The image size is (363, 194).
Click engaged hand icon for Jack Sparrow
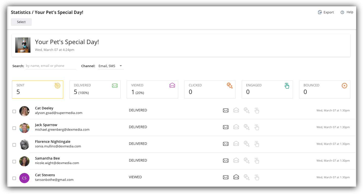click(257, 127)
